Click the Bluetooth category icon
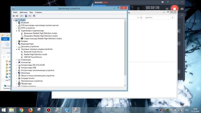This screenshot has height=113, width=201. pyautogui.click(x=19, y=23)
